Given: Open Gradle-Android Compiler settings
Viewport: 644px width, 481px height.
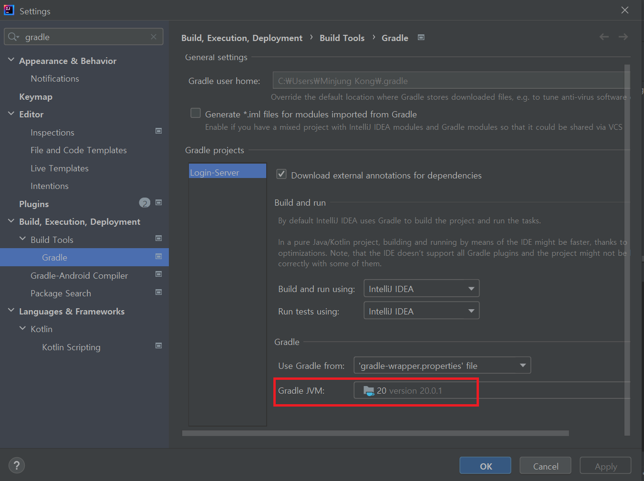Looking at the screenshot, I should click(79, 276).
